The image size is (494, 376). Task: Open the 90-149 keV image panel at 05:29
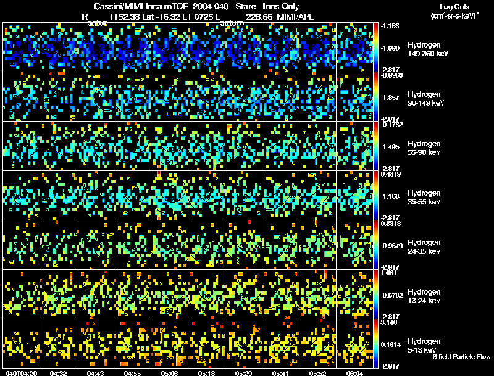point(243,96)
